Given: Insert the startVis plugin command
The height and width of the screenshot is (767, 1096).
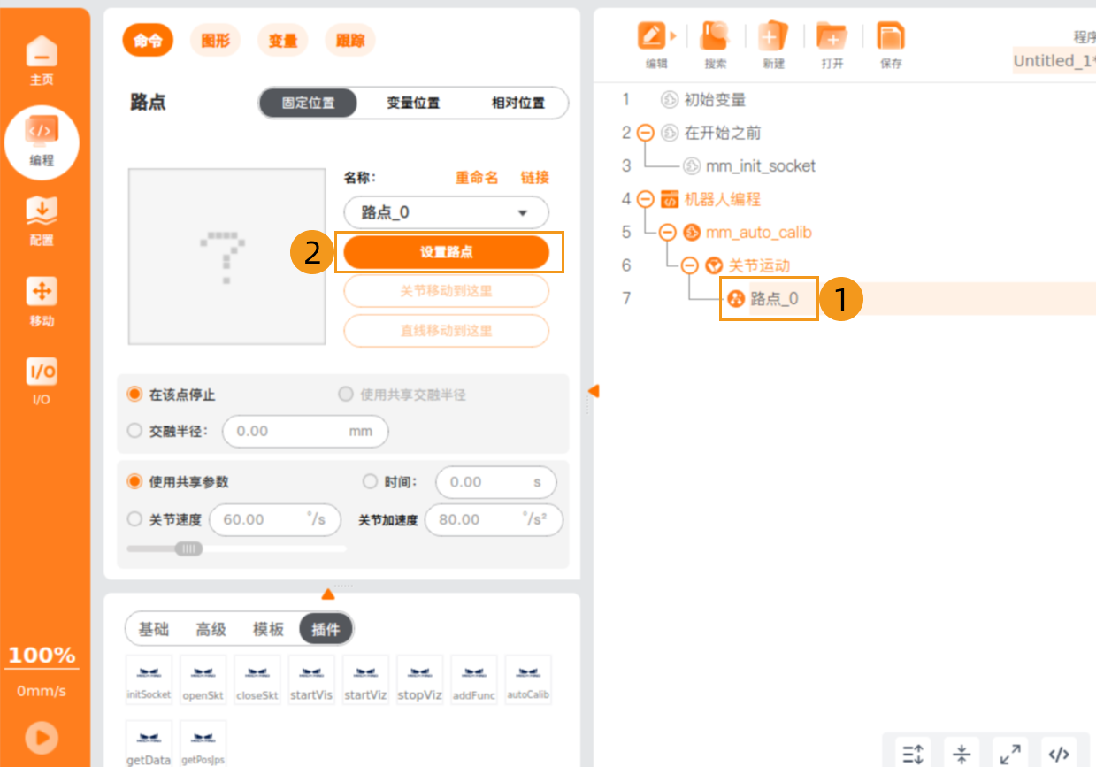Looking at the screenshot, I should 311,679.
